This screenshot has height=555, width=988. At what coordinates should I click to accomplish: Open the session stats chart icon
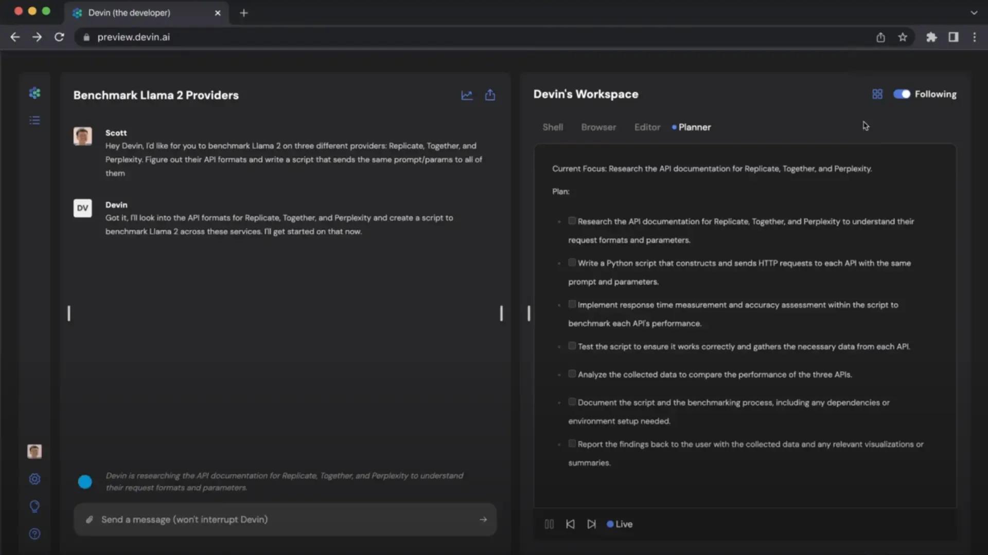coord(467,95)
